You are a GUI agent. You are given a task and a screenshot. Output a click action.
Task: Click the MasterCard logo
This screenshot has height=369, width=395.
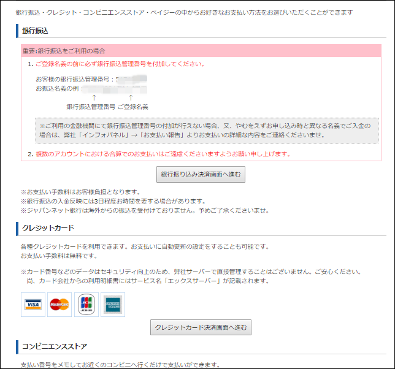pyautogui.click(x=59, y=305)
